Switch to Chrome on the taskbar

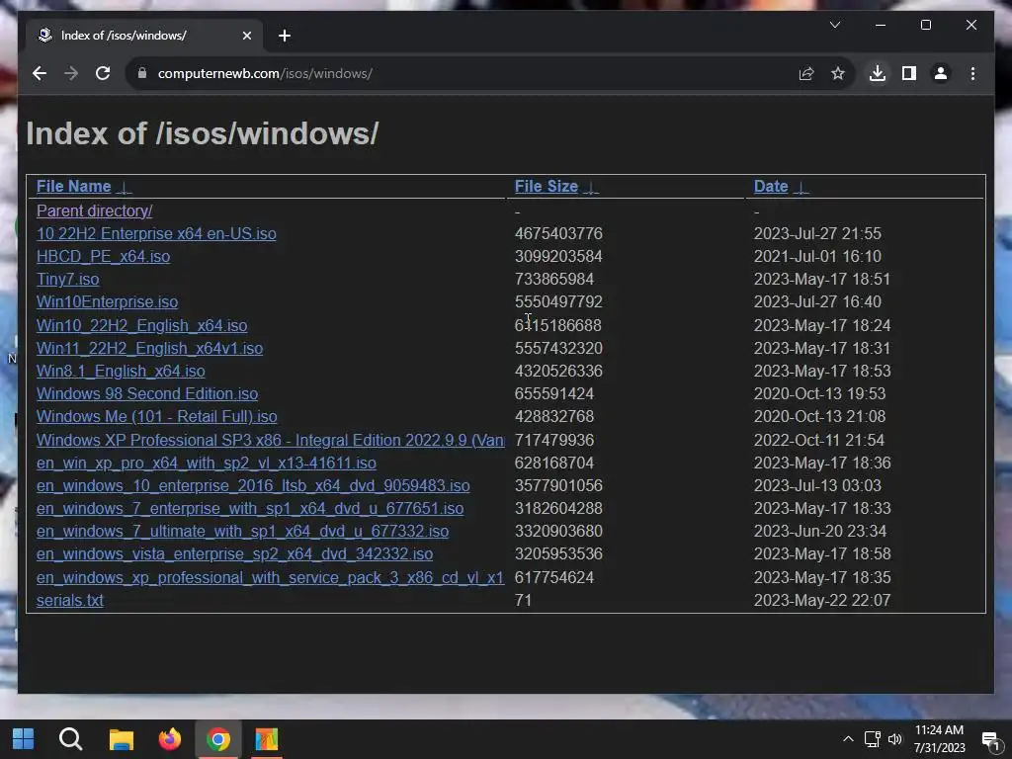coord(218,739)
